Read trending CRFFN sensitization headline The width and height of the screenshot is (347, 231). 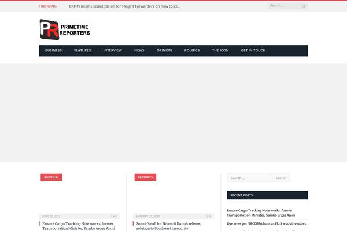click(125, 6)
